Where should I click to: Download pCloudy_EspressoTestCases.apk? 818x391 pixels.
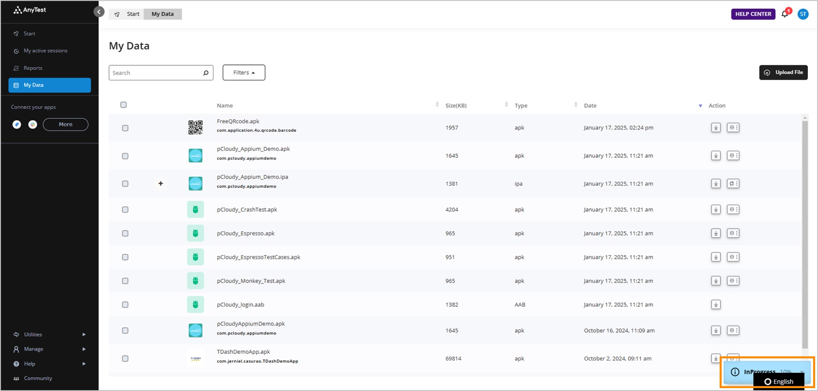(x=716, y=257)
